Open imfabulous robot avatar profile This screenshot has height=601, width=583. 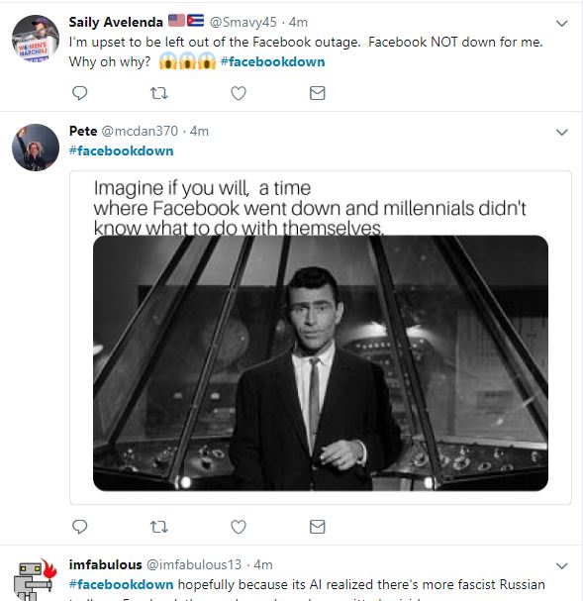36,579
